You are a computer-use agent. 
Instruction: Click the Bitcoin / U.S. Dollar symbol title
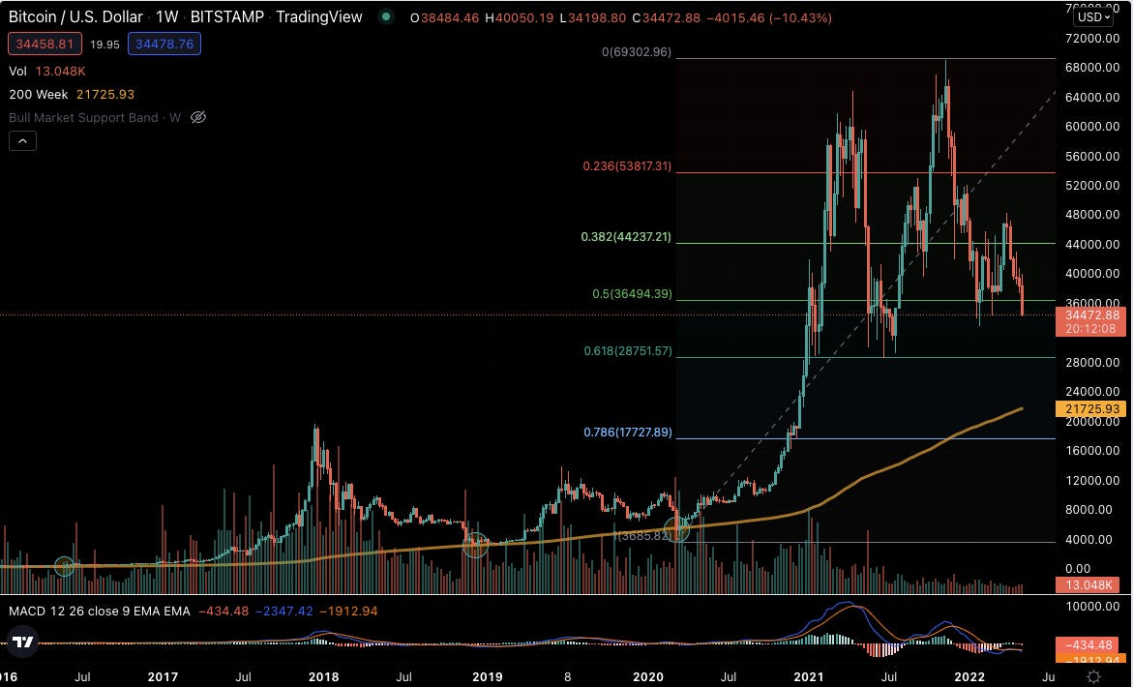click(75, 16)
